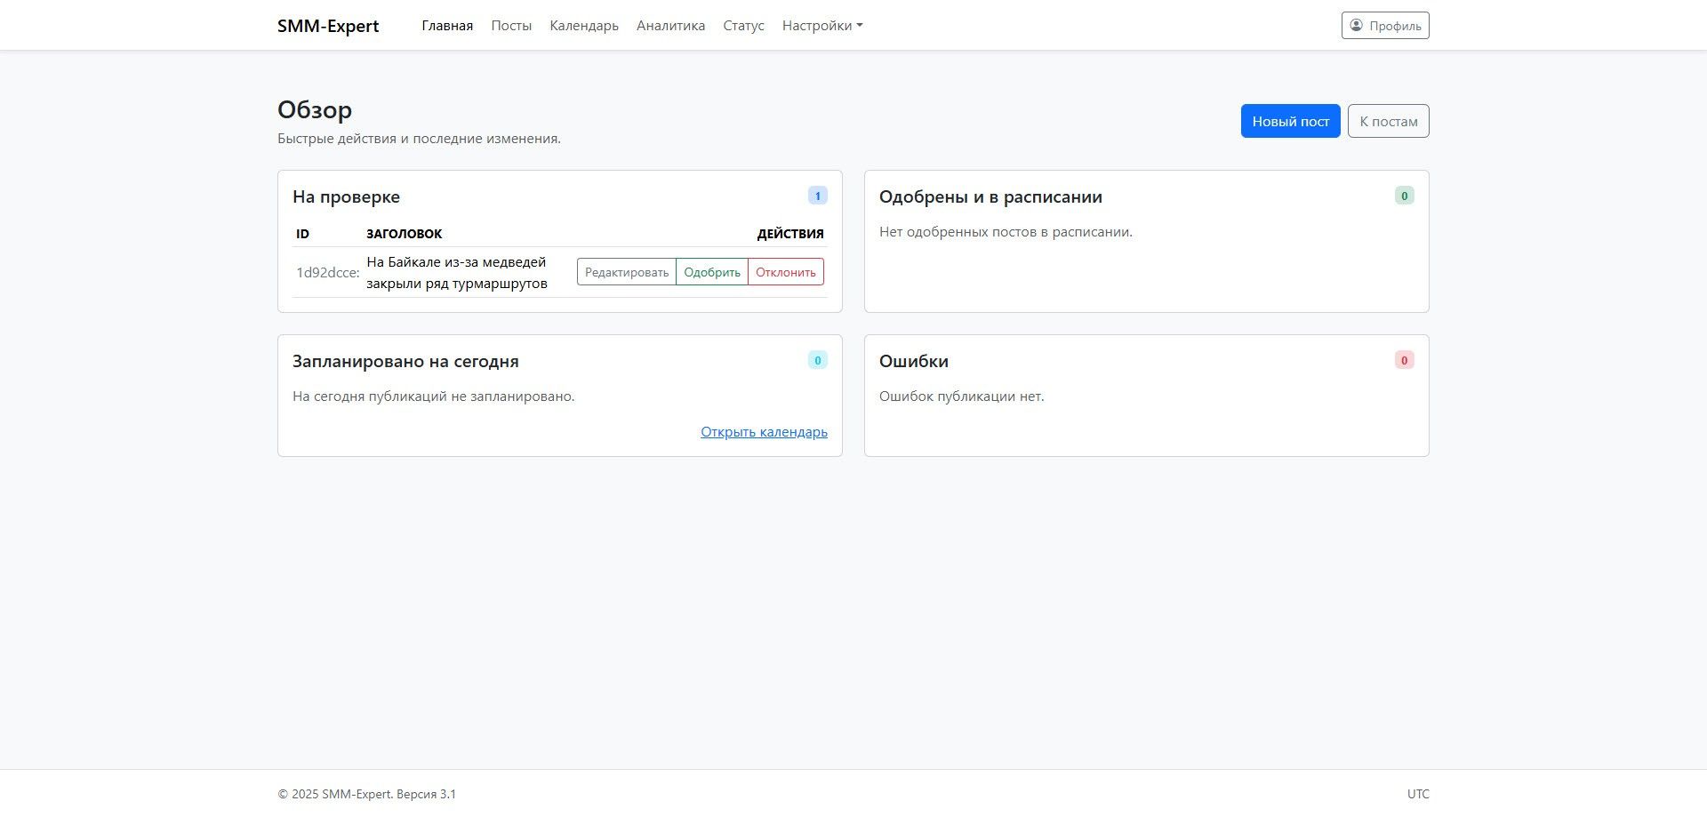Click the Ошибки count badge
The image size is (1707, 817).
pyautogui.click(x=1404, y=360)
